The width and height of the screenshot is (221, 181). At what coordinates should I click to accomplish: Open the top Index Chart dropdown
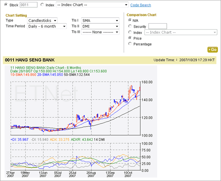point(92,5)
